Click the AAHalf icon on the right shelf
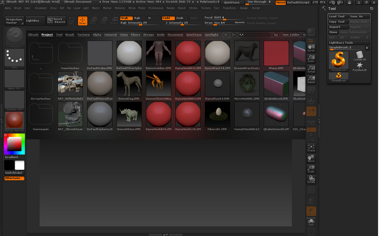Screen dimensions: 379x236 (311, 79)
